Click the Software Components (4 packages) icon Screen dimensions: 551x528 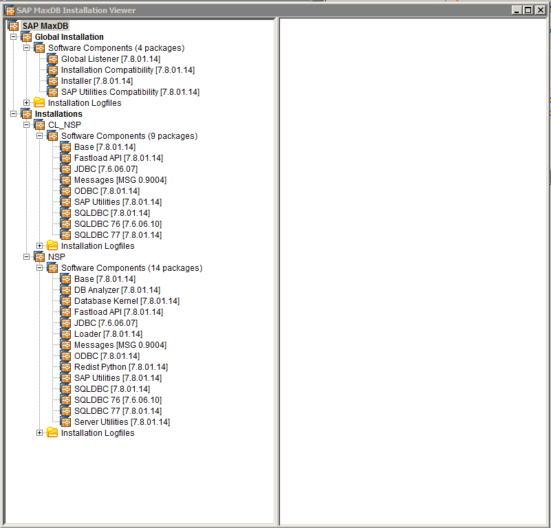coord(39,47)
